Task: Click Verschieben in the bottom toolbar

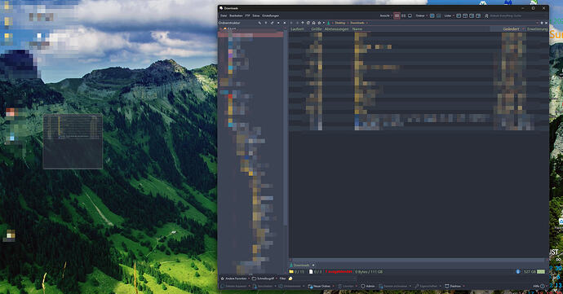Action: [x=264, y=286]
